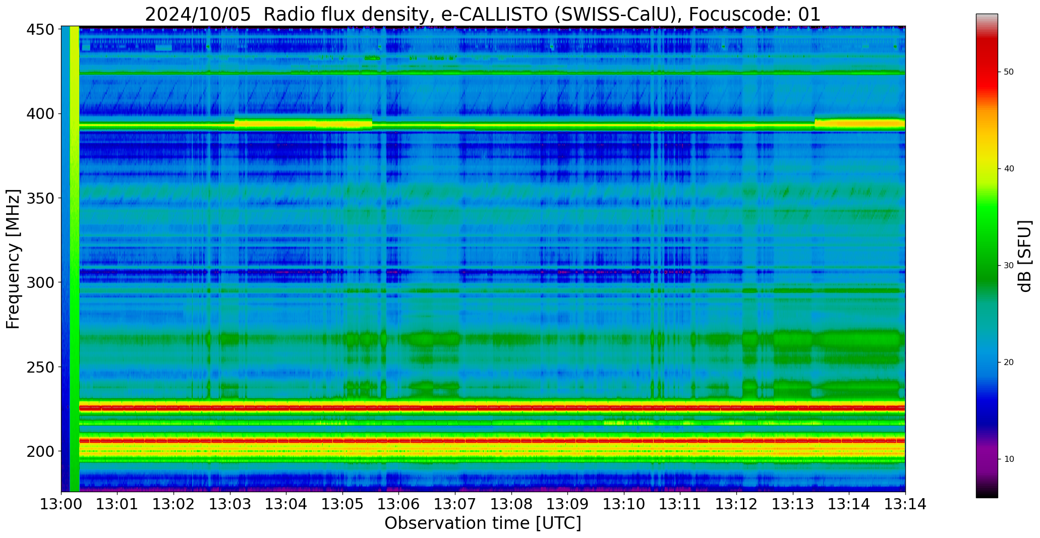Click the 13:10 time tick label
Screen dimensions: 1040x538
(x=624, y=504)
